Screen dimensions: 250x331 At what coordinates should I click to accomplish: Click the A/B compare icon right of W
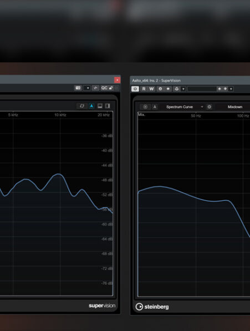tap(160, 89)
